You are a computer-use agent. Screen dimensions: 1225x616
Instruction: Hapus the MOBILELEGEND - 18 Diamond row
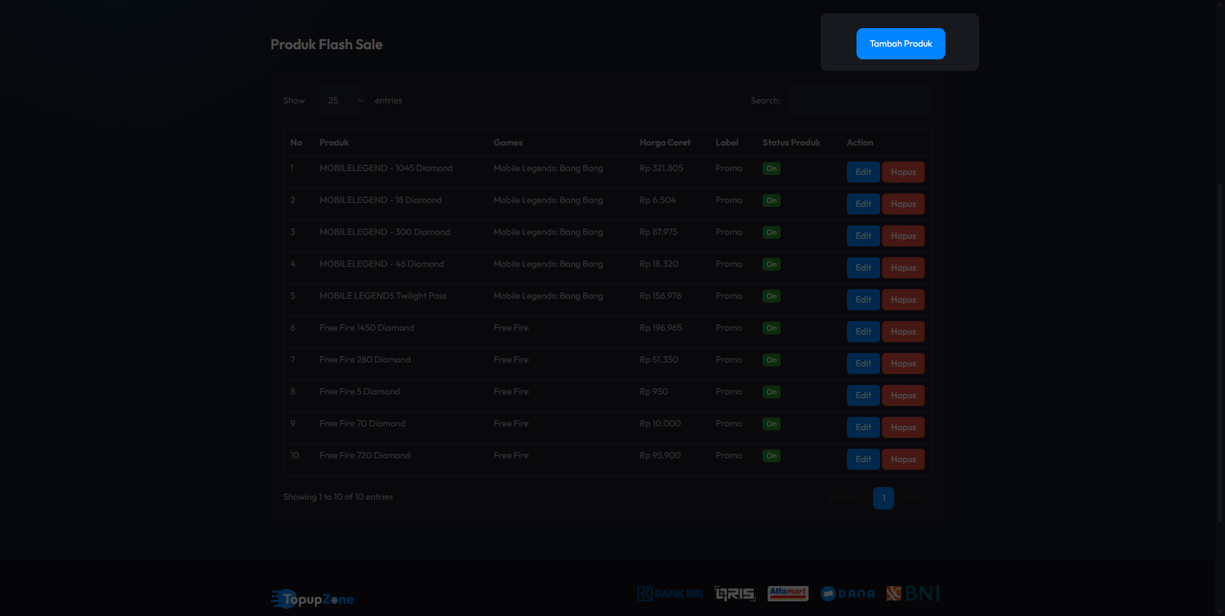[903, 204]
